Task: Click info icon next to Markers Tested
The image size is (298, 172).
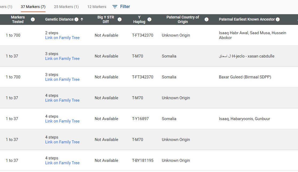Action: click(33, 19)
